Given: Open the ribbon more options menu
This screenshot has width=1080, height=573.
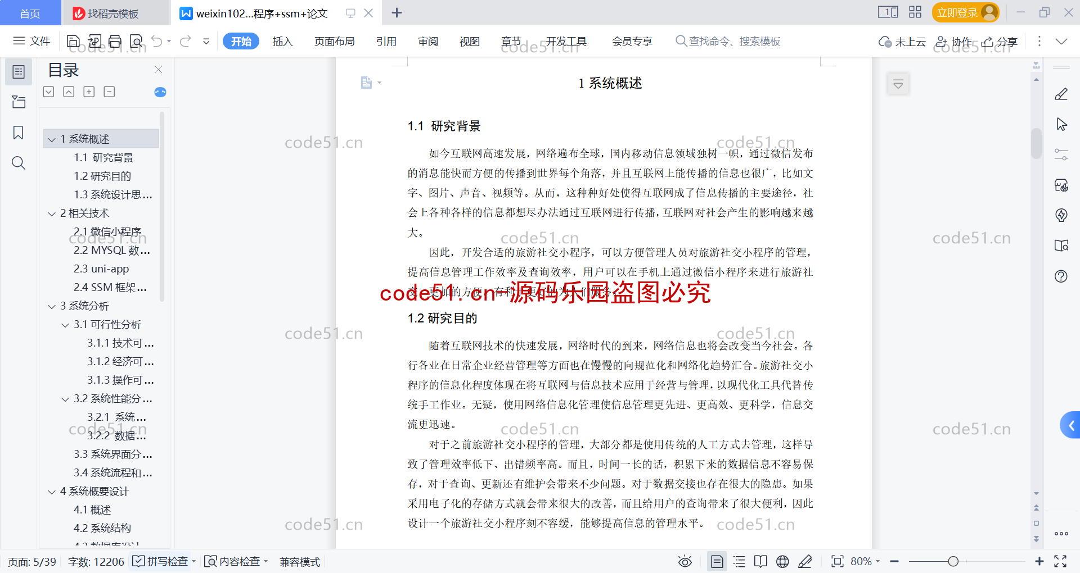Looking at the screenshot, I should coord(1039,41).
